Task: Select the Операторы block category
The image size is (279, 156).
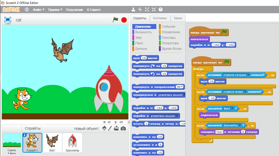Action: tap(169, 43)
